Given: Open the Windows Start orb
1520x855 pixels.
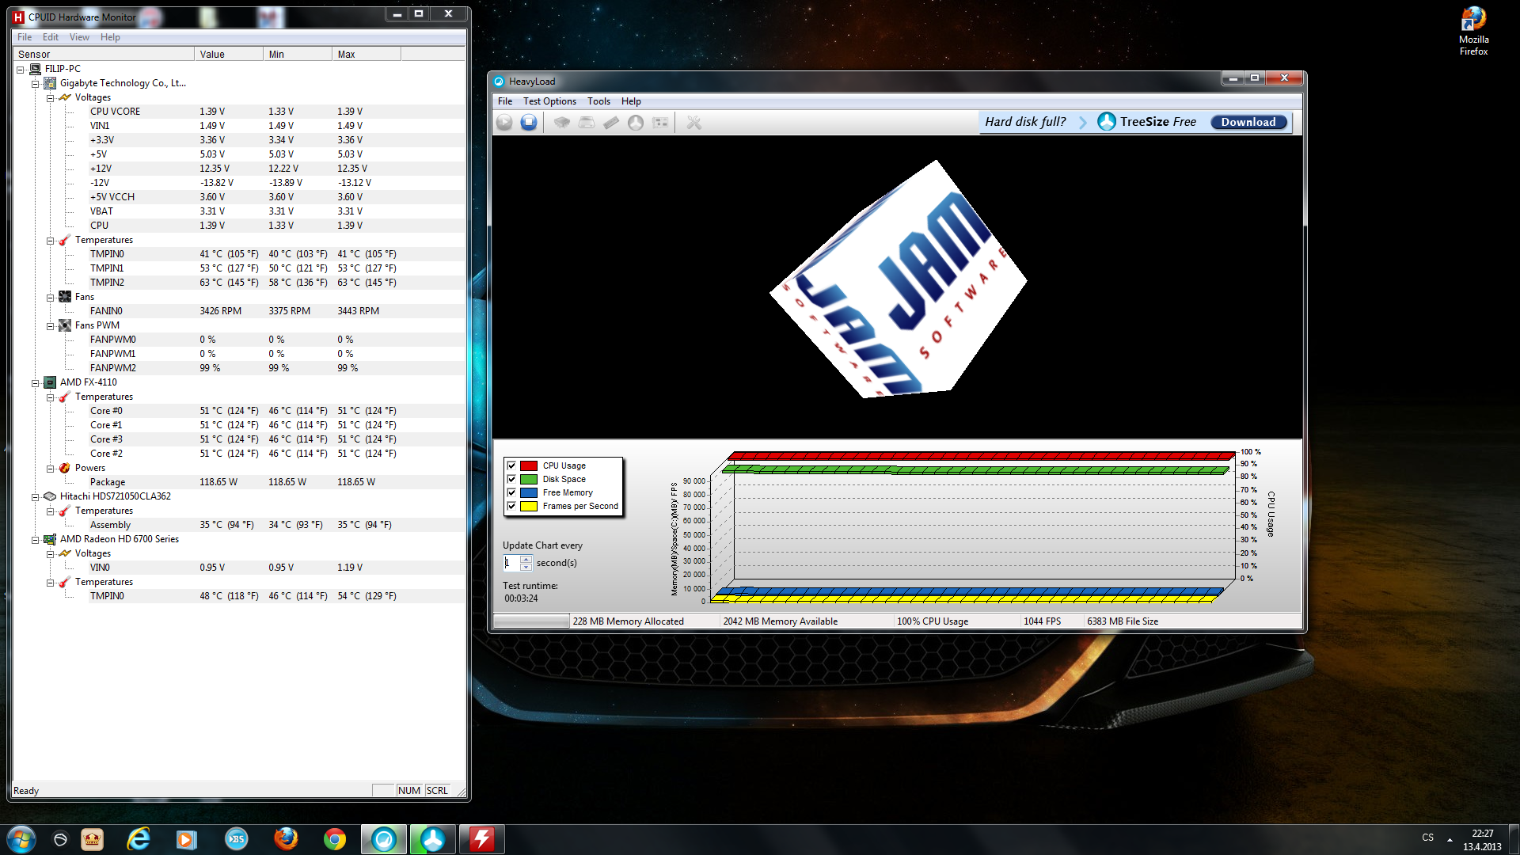Looking at the screenshot, I should pyautogui.click(x=21, y=839).
